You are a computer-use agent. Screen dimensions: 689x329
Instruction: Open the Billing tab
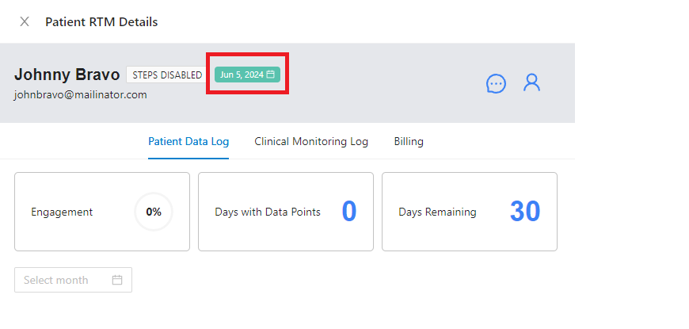[409, 142]
